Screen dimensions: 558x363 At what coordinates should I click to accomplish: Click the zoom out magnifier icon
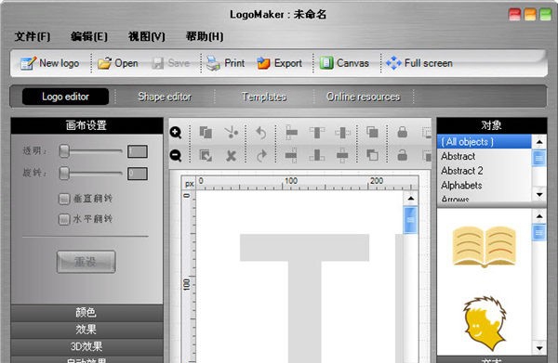click(176, 156)
